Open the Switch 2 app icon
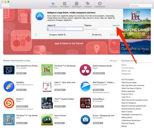The image size is (154, 128). pyautogui.click(x=9, y=103)
